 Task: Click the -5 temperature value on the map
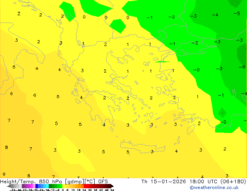point(237,14)
